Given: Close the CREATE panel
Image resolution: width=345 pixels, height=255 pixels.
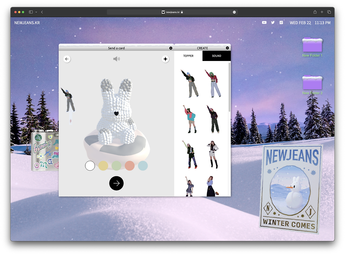Looking at the screenshot, I should tap(227, 48).
